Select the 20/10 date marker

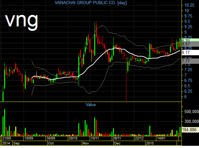(x=73, y=138)
